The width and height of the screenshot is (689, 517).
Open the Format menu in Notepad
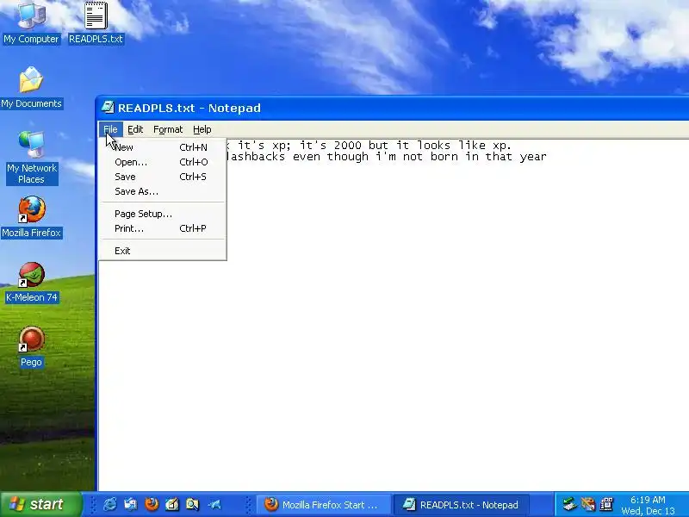pos(168,129)
